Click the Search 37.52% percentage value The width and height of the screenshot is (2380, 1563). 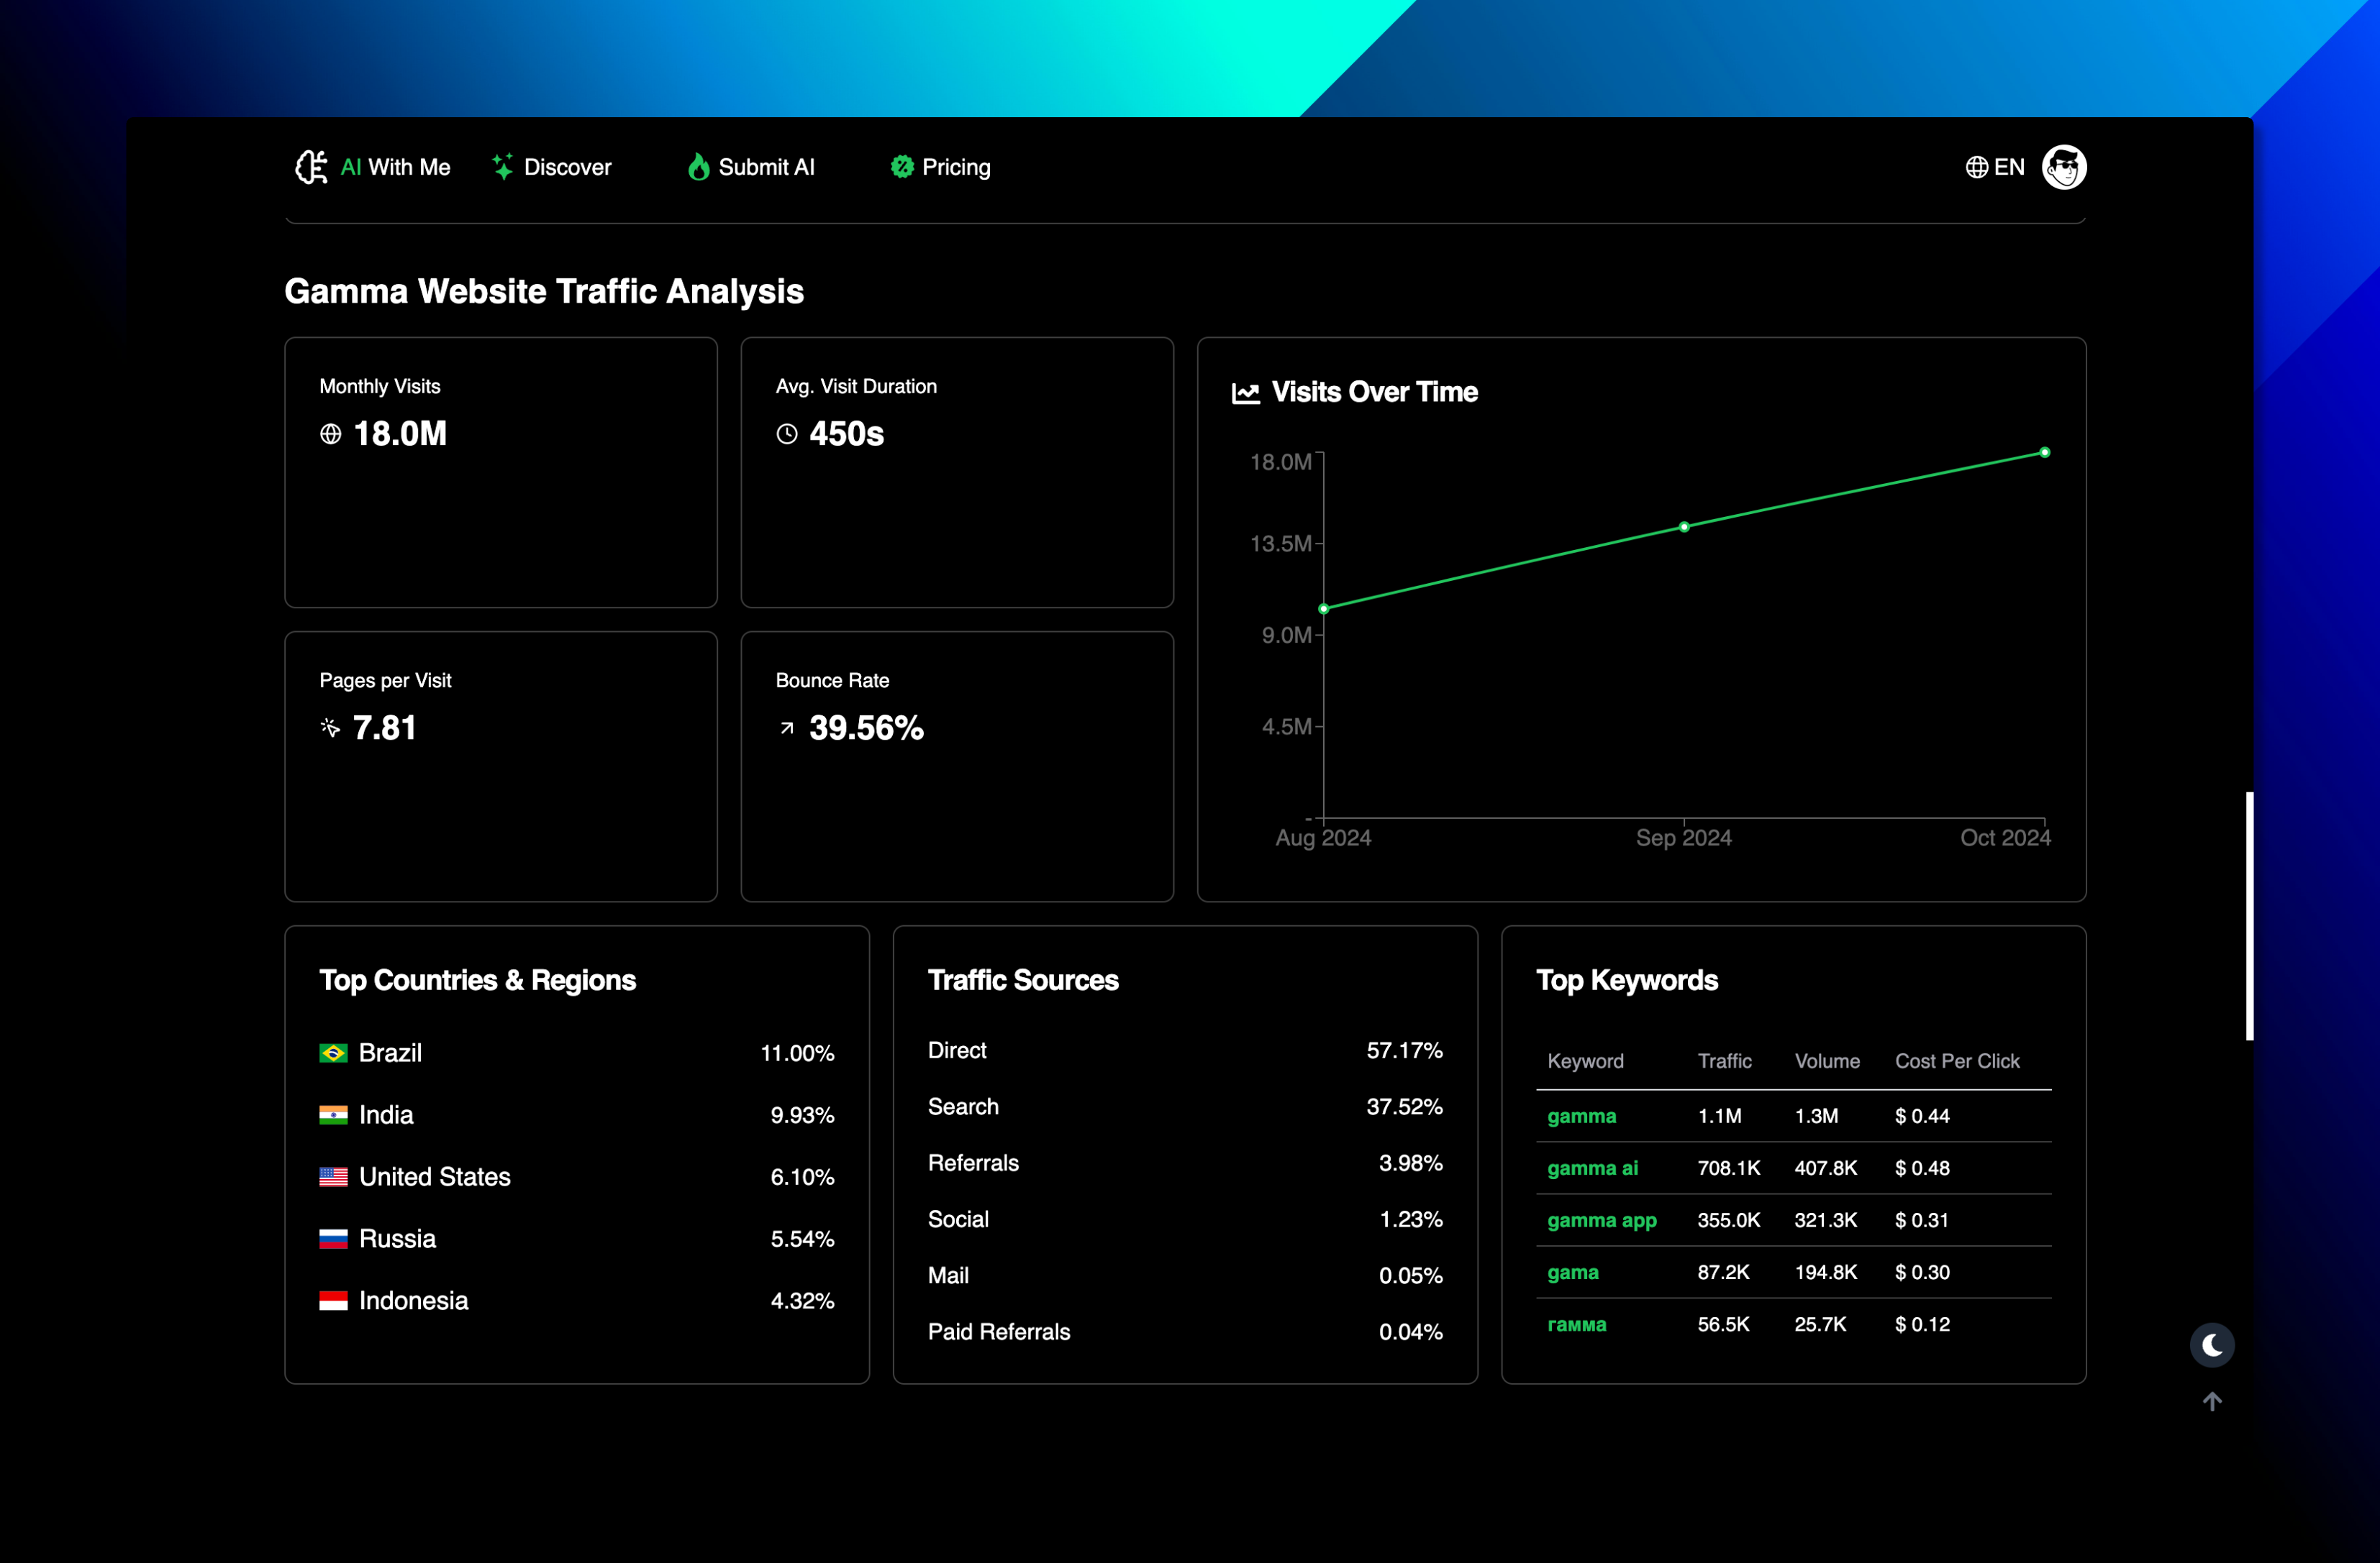pyautogui.click(x=1404, y=1106)
